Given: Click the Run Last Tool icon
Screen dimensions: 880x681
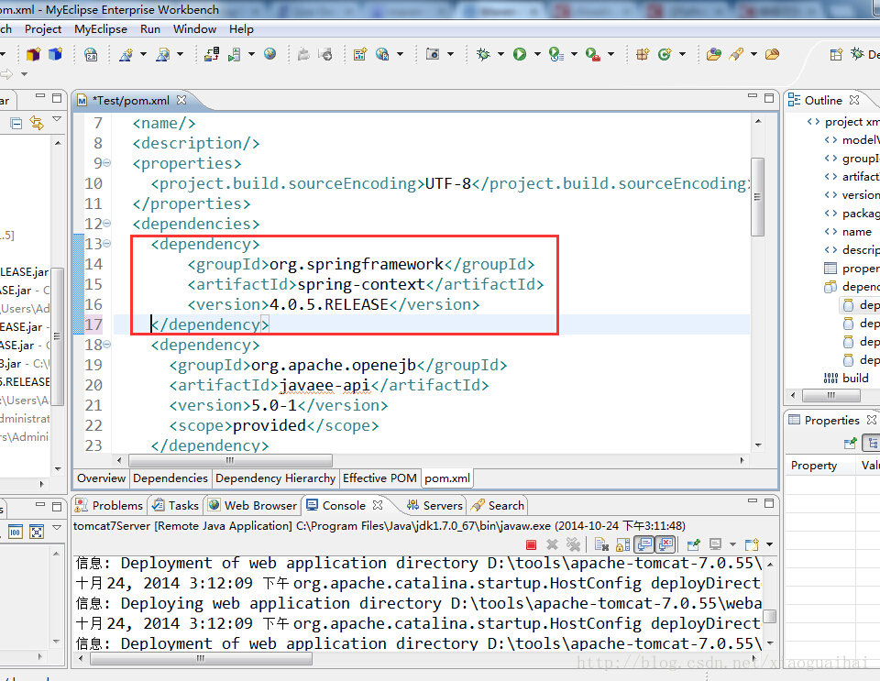Looking at the screenshot, I should click(593, 54).
